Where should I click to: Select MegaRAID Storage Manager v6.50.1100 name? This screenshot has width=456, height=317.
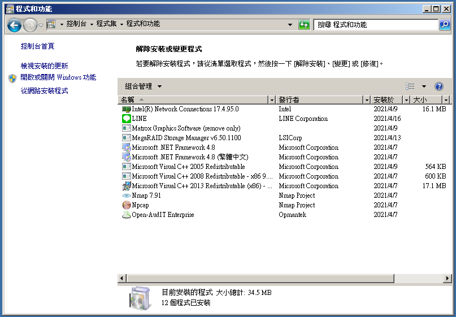[186, 138]
